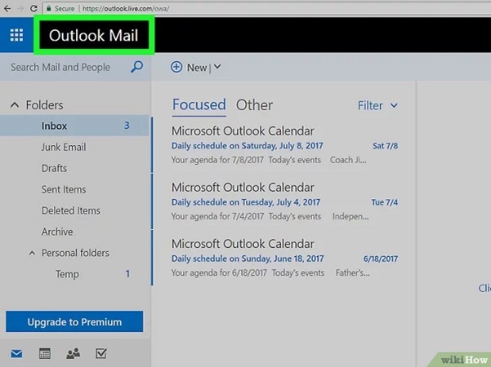The image size is (491, 367).
Task: Open the Drafts folder
Action: [x=54, y=168]
